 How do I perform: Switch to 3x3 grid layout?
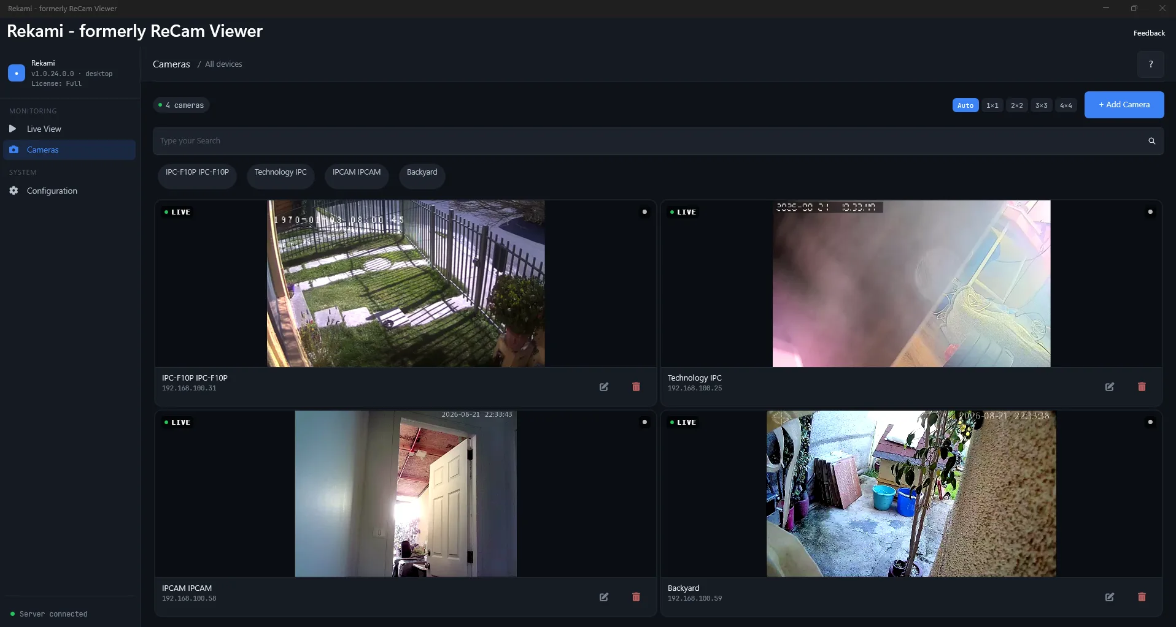1042,105
